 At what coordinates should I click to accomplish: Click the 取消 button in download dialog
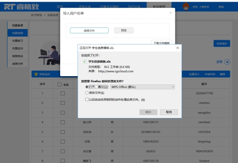pyautogui.click(x=169, y=112)
